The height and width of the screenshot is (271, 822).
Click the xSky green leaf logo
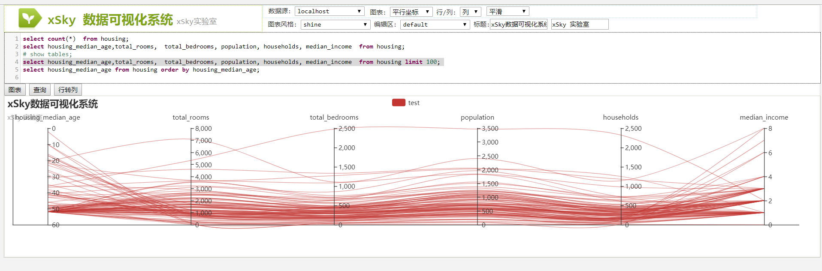click(x=30, y=18)
